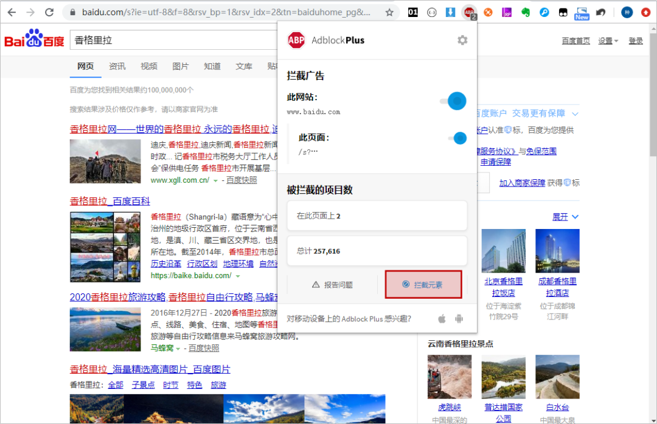Open 北京香格里拉饭店 hotel thumbnail
The width and height of the screenshot is (657, 424).
coord(503,251)
